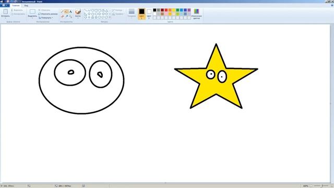
Task: Select the Pencil tool
Action: [x=62, y=11]
